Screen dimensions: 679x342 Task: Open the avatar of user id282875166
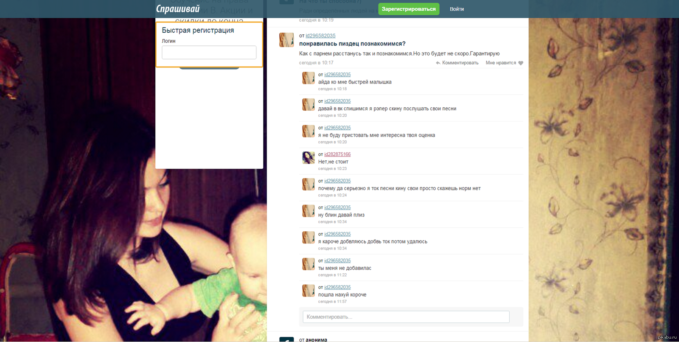click(309, 158)
